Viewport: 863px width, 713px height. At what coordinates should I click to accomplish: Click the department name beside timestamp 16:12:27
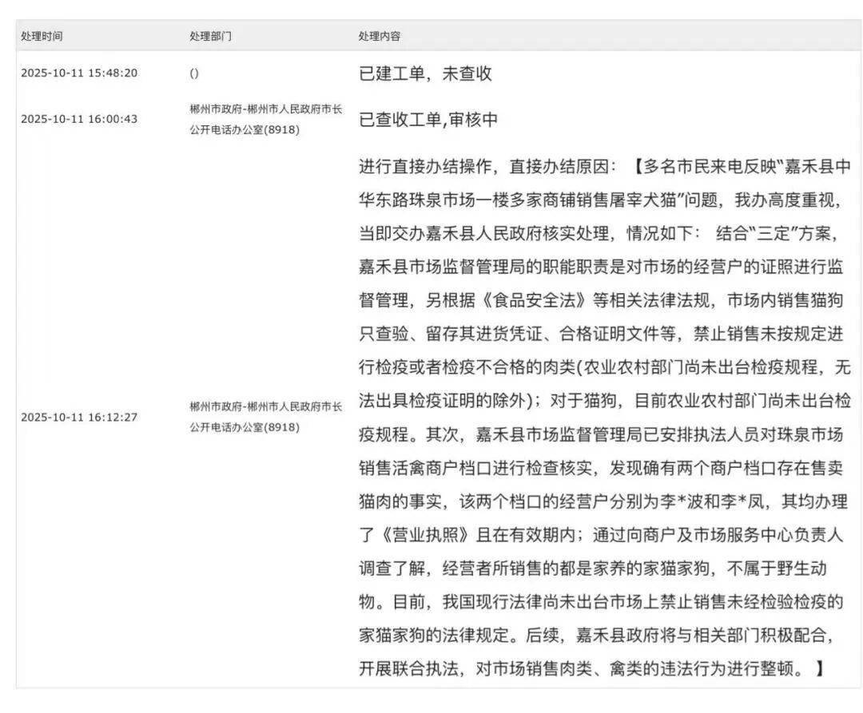(x=265, y=417)
